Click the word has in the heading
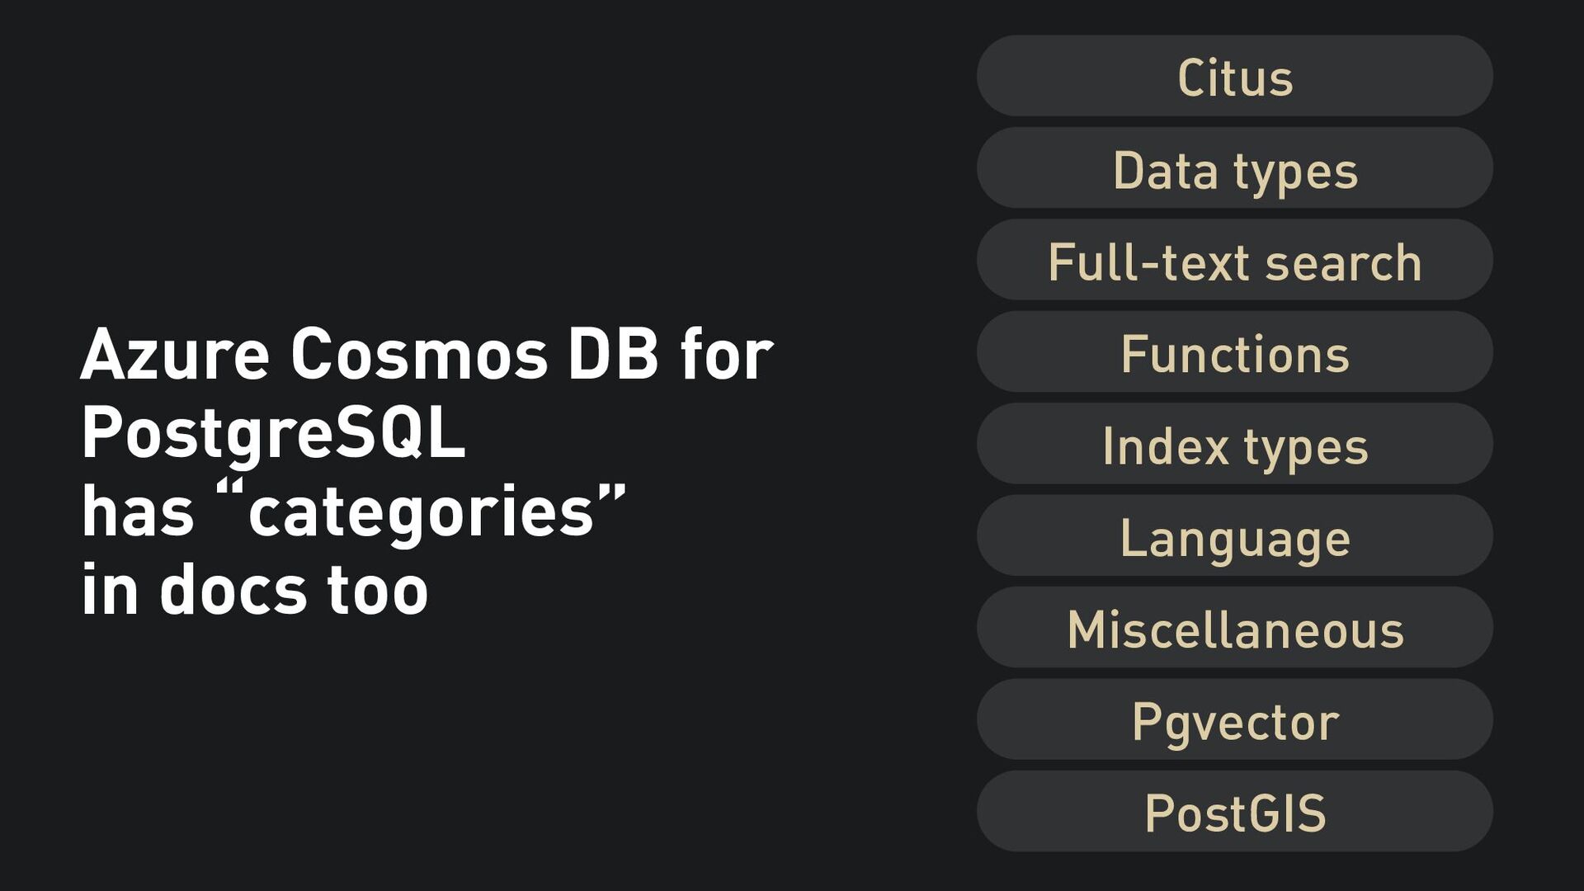Viewport: 1584px width, 891px height. 138,511
